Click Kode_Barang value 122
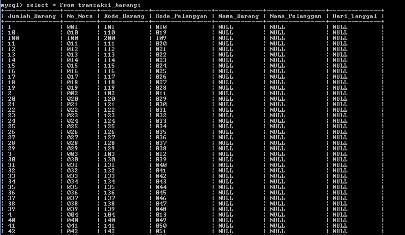Screen dimensions: 405x235 click(x=109, y=110)
